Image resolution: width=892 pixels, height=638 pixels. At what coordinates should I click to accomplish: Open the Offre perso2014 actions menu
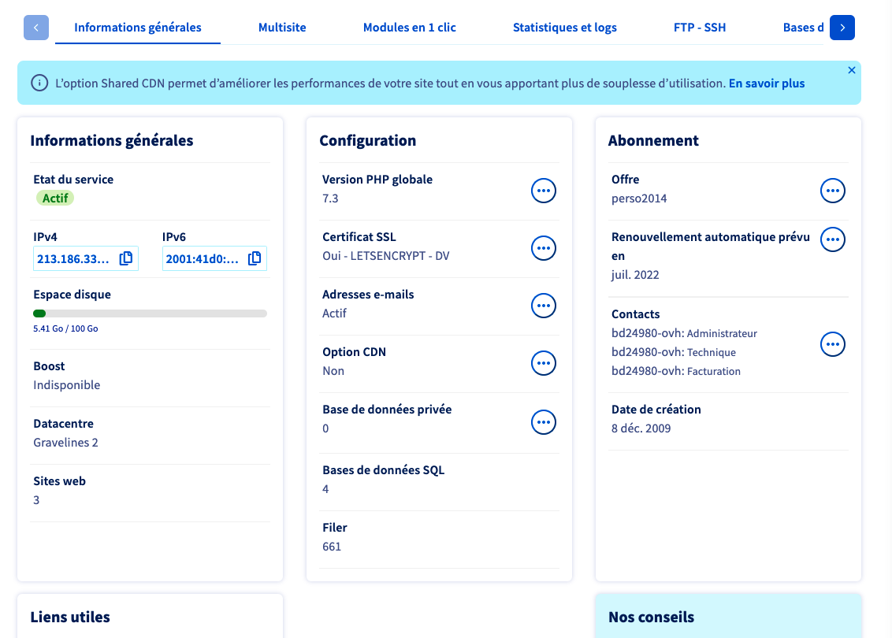point(832,191)
